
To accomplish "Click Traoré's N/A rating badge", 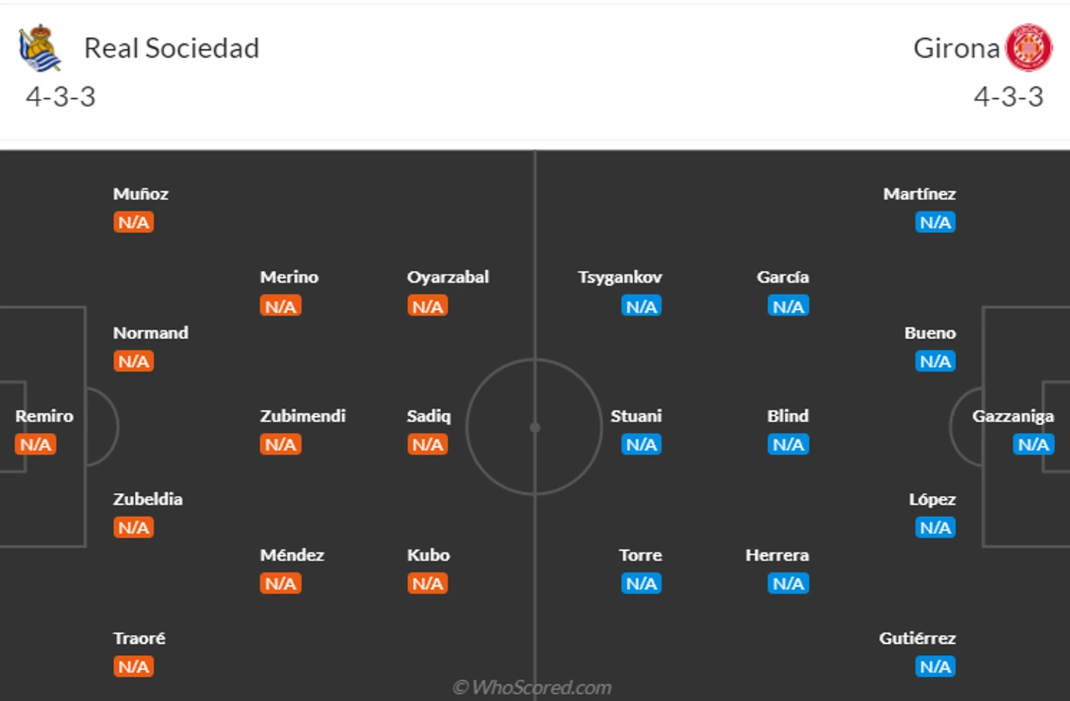I will (133, 667).
